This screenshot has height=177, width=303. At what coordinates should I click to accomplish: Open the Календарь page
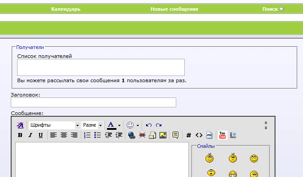click(x=66, y=9)
